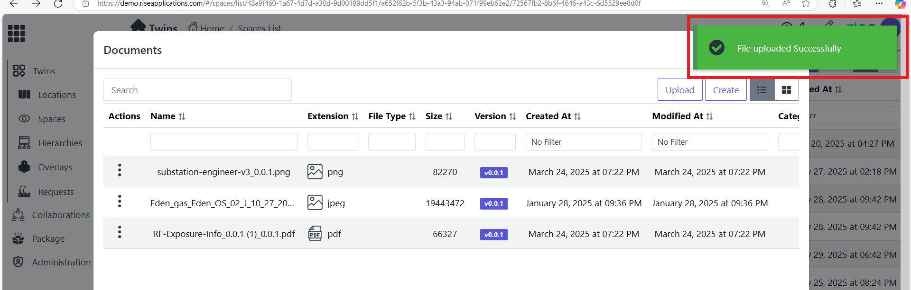The width and height of the screenshot is (911, 290).
Task: Click the Name column filter field
Action: pyautogui.click(x=224, y=142)
